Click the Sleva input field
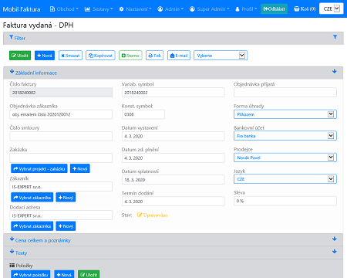Screen dimensions: 347x278 pyautogui.click(x=285, y=201)
